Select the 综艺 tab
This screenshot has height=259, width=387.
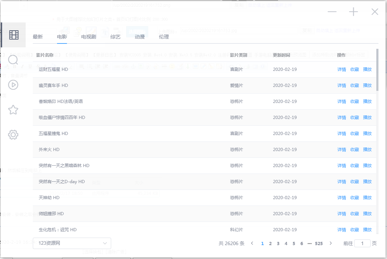coord(115,37)
